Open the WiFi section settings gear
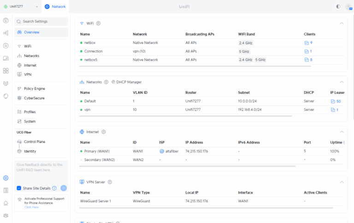Screen dimensions: 354x223 (99, 23)
